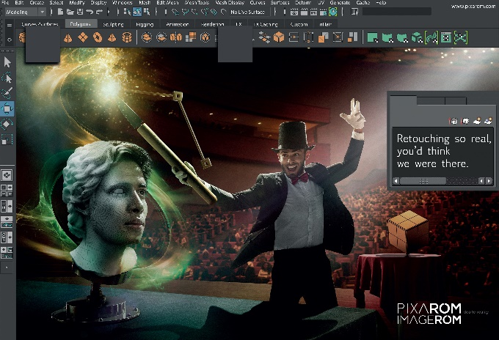Switch to the Animation shelf tab
The image size is (499, 340).
178,24
